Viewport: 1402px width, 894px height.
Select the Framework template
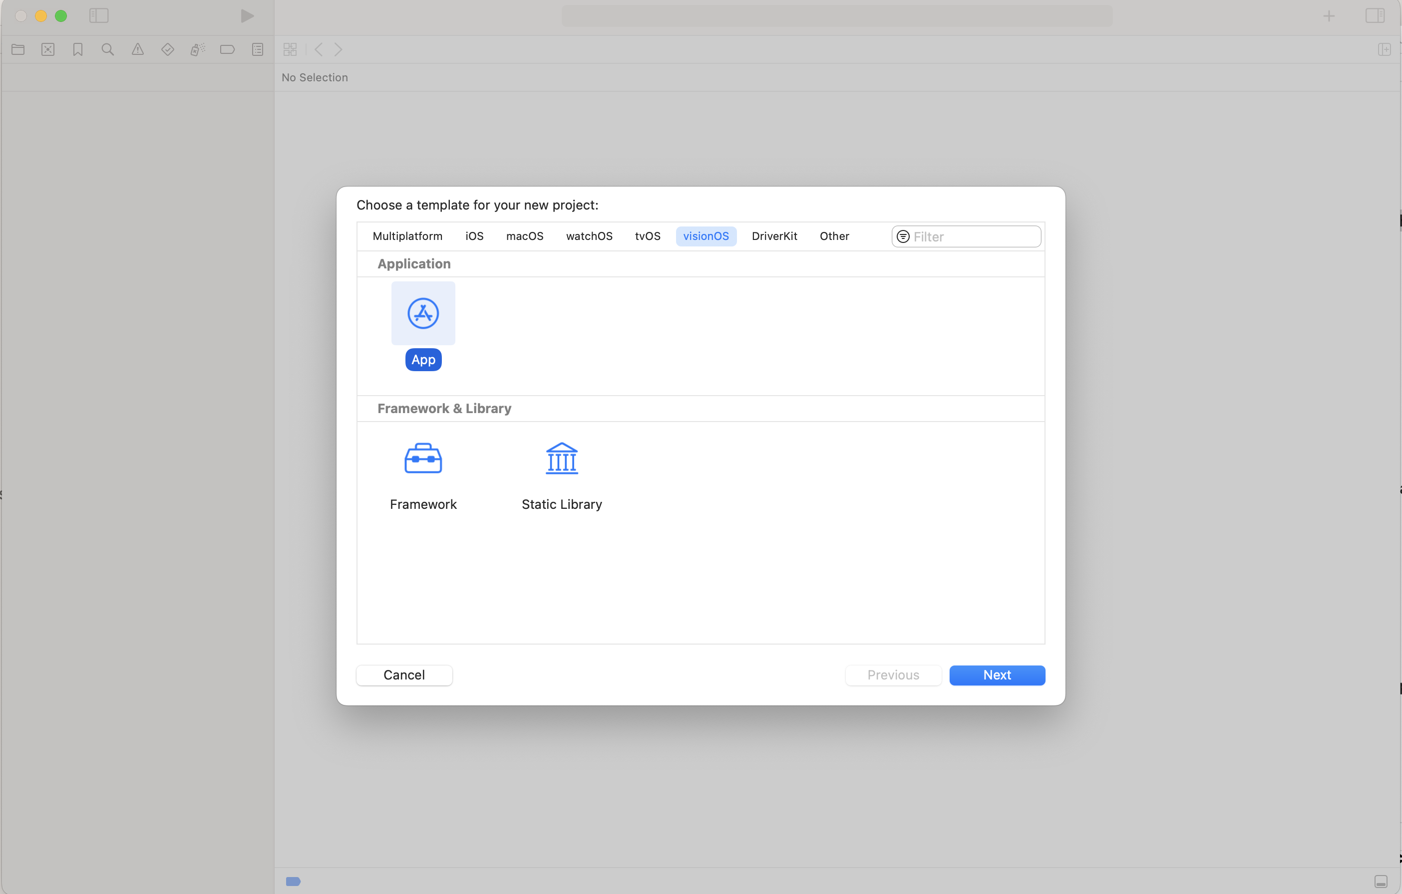pos(423,477)
